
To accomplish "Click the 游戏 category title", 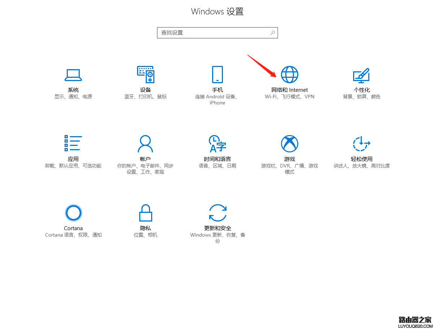I will click(x=290, y=159).
